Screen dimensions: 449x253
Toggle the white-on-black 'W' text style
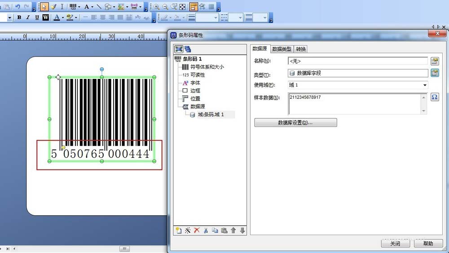click(x=45, y=17)
